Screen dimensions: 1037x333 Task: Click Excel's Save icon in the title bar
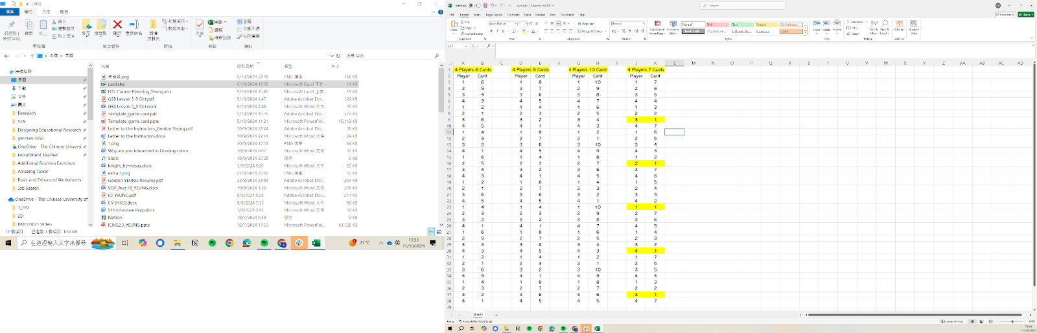point(485,5)
